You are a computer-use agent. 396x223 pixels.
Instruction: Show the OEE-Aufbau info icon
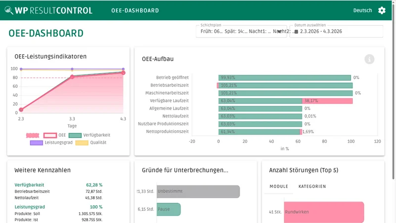click(x=369, y=59)
